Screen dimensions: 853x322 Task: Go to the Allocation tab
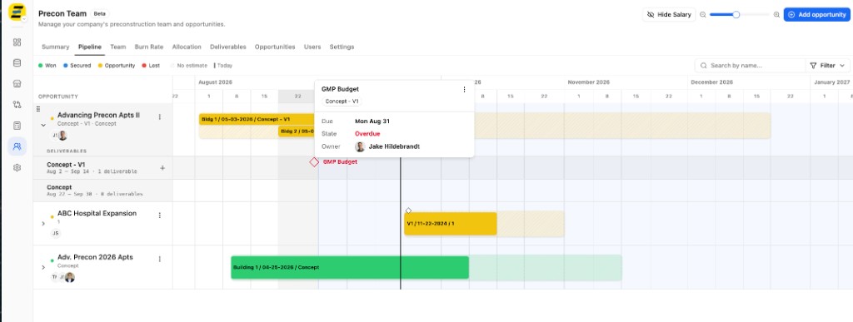pyautogui.click(x=187, y=47)
